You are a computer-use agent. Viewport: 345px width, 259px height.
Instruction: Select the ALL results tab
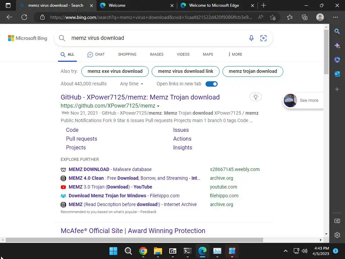coord(67,54)
